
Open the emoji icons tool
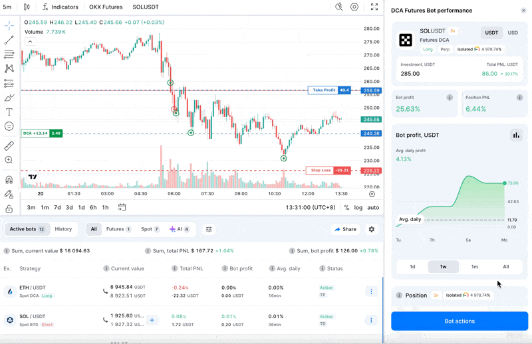coord(9,126)
